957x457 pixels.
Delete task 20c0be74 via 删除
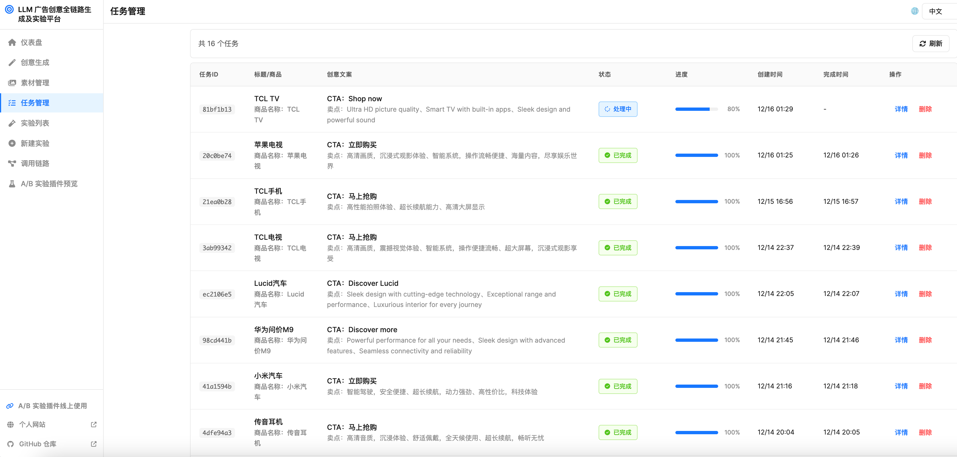click(925, 155)
